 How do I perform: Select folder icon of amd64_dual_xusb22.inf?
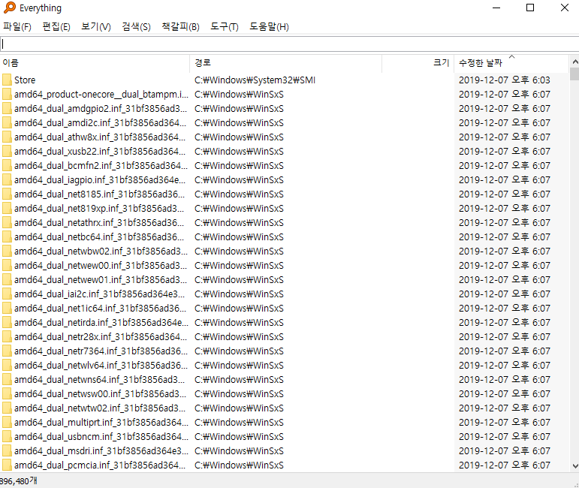(7, 152)
